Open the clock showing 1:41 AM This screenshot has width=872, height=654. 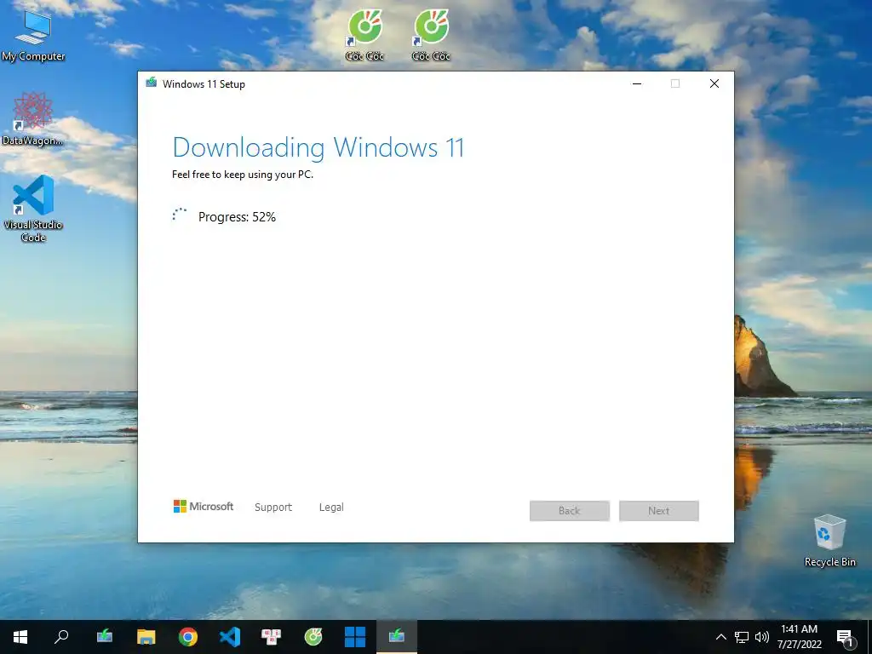(x=799, y=637)
